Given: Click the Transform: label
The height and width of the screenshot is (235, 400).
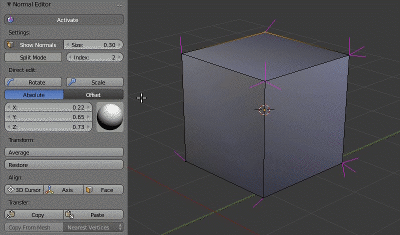Looking at the screenshot, I should coord(21,140).
